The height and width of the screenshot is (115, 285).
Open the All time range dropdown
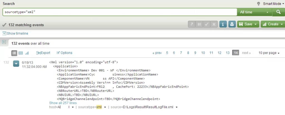254,12
